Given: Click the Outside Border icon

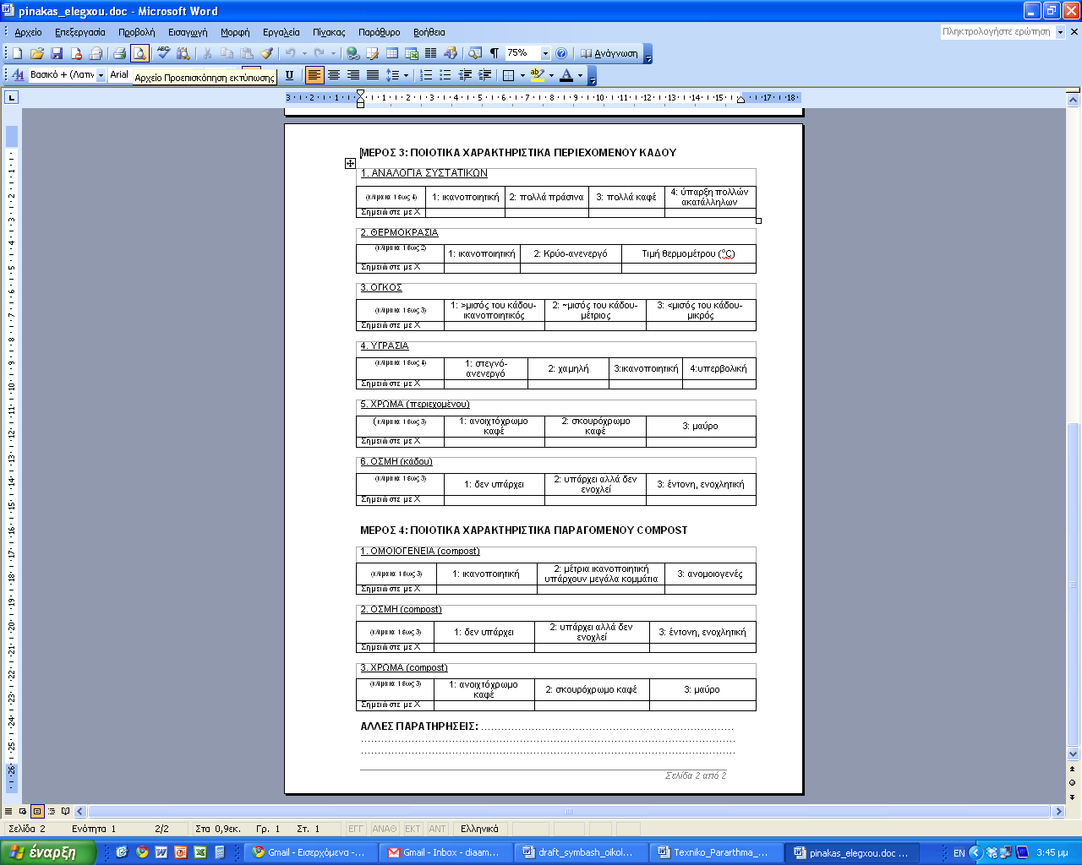Looking at the screenshot, I should coord(508,75).
